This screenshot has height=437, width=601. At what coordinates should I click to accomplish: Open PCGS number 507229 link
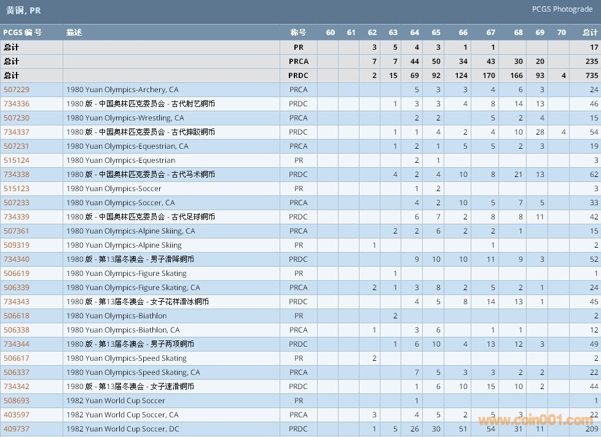tap(17, 90)
